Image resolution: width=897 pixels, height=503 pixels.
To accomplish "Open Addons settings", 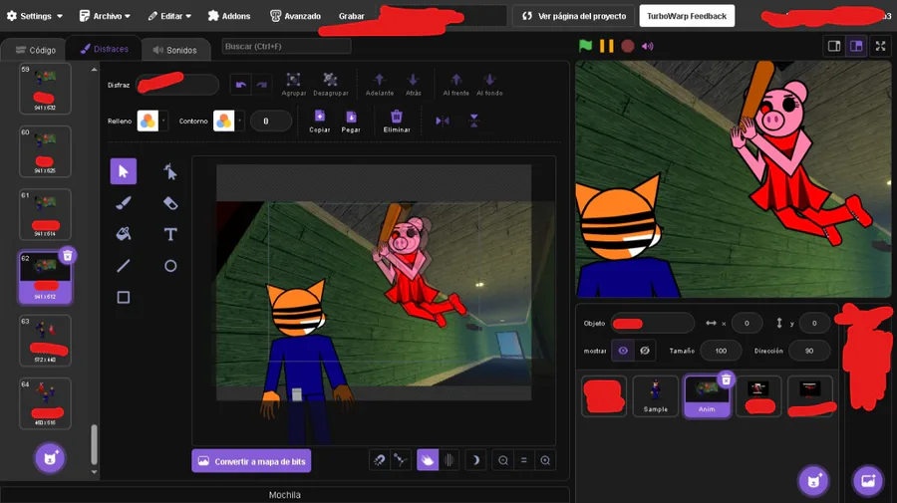I will 229,16.
